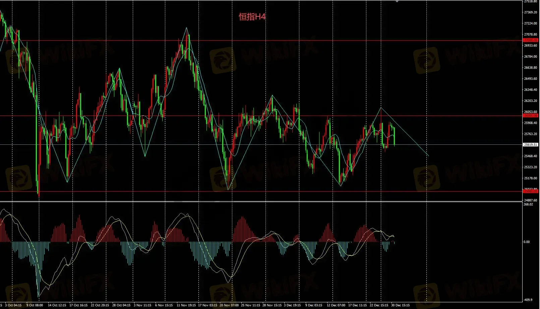Click the 9 Oct 08:00 date label
The height and width of the screenshot is (309, 540).
click(x=35, y=305)
